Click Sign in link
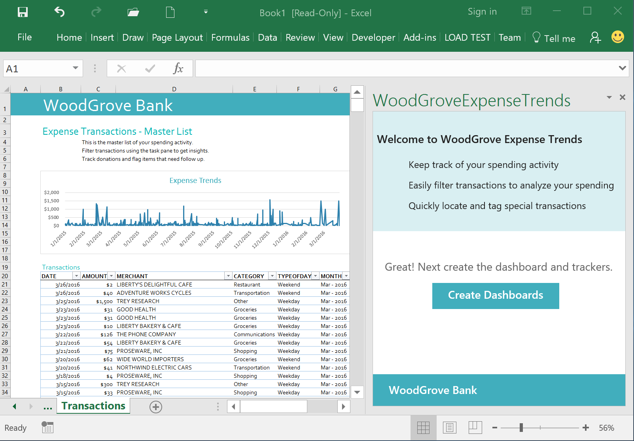Viewport: 634px width, 441px height. pos(482,12)
